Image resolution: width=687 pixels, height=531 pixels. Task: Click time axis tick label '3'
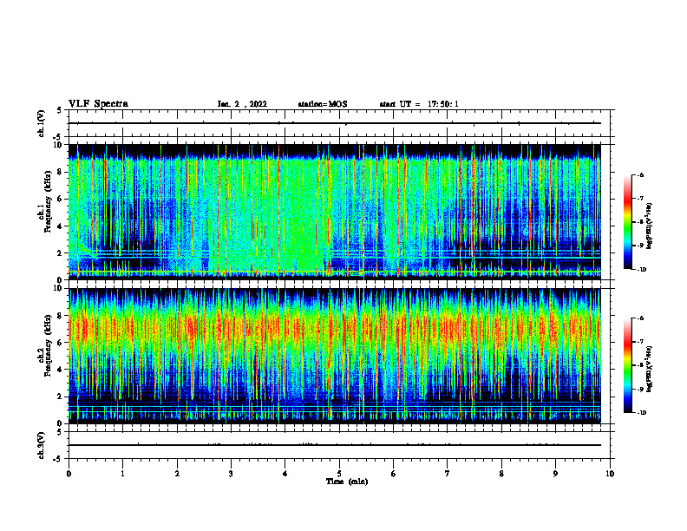(x=231, y=474)
